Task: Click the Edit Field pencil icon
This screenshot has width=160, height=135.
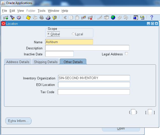Action: pyautogui.click(x=100, y=18)
